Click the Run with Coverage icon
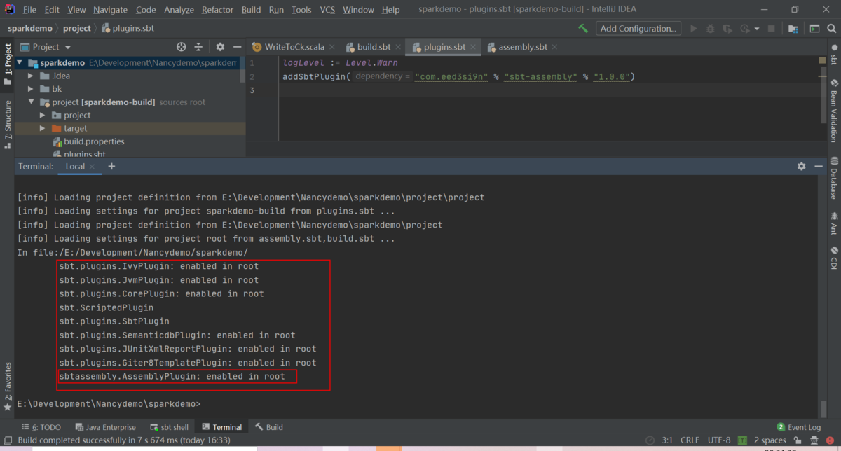841x451 pixels. (727, 29)
